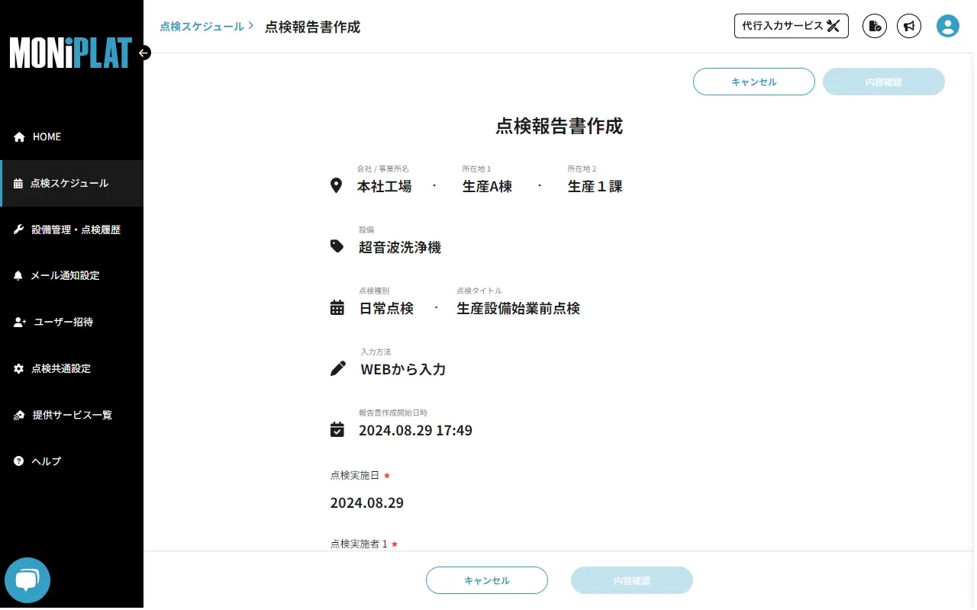Click the MONiPLAT logo
The image size is (977, 610).
[x=71, y=53]
